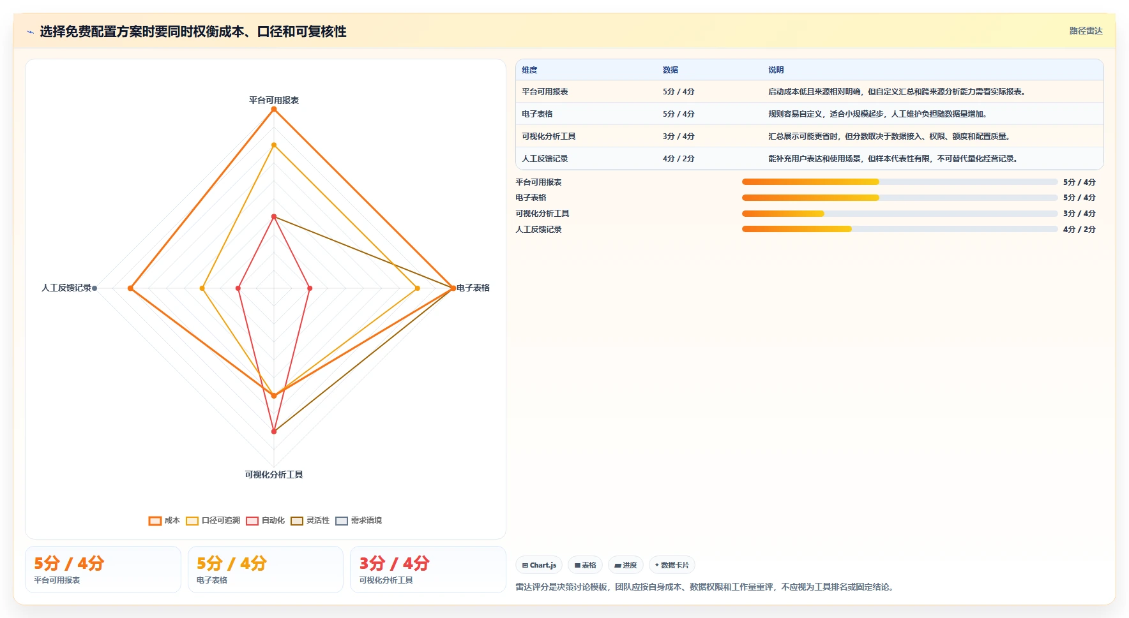Click the red data point on the 电子表格 axis

(x=310, y=288)
